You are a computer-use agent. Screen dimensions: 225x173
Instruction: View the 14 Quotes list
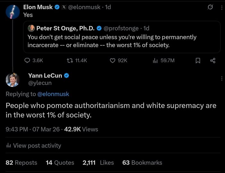pos(60,163)
